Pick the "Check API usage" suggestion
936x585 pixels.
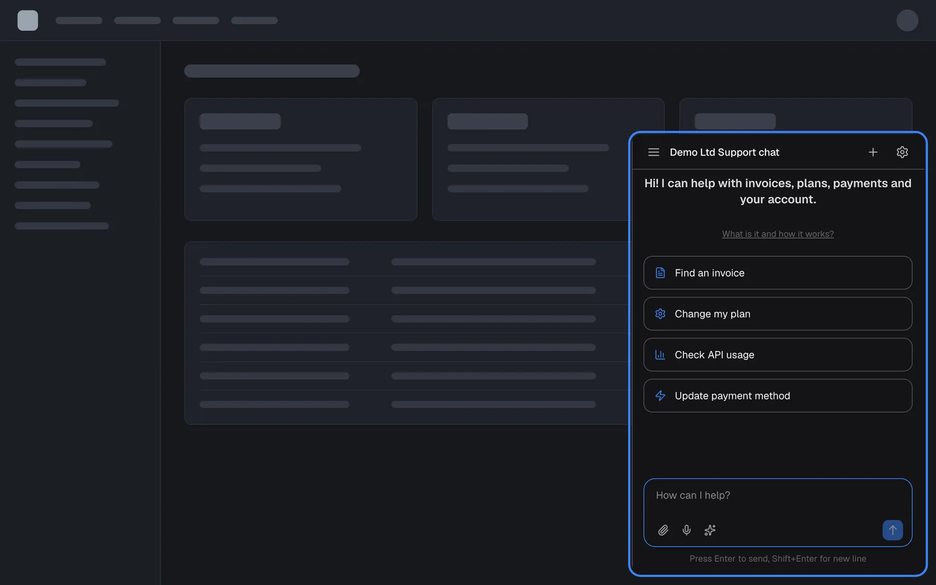(x=778, y=355)
